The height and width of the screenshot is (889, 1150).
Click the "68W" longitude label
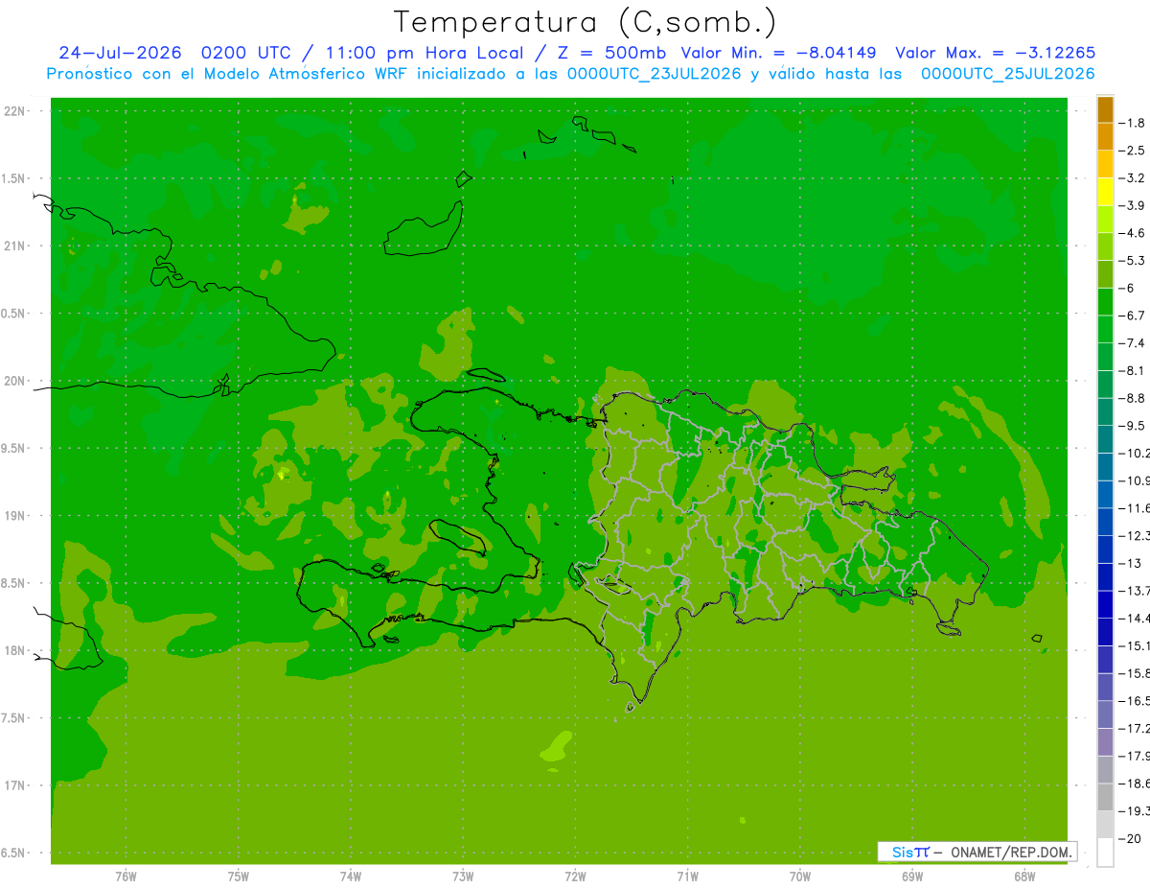coord(1023,876)
